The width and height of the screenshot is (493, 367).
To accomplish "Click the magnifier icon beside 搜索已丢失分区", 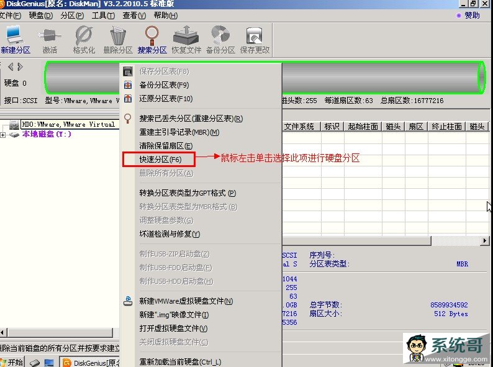I will [128, 119].
